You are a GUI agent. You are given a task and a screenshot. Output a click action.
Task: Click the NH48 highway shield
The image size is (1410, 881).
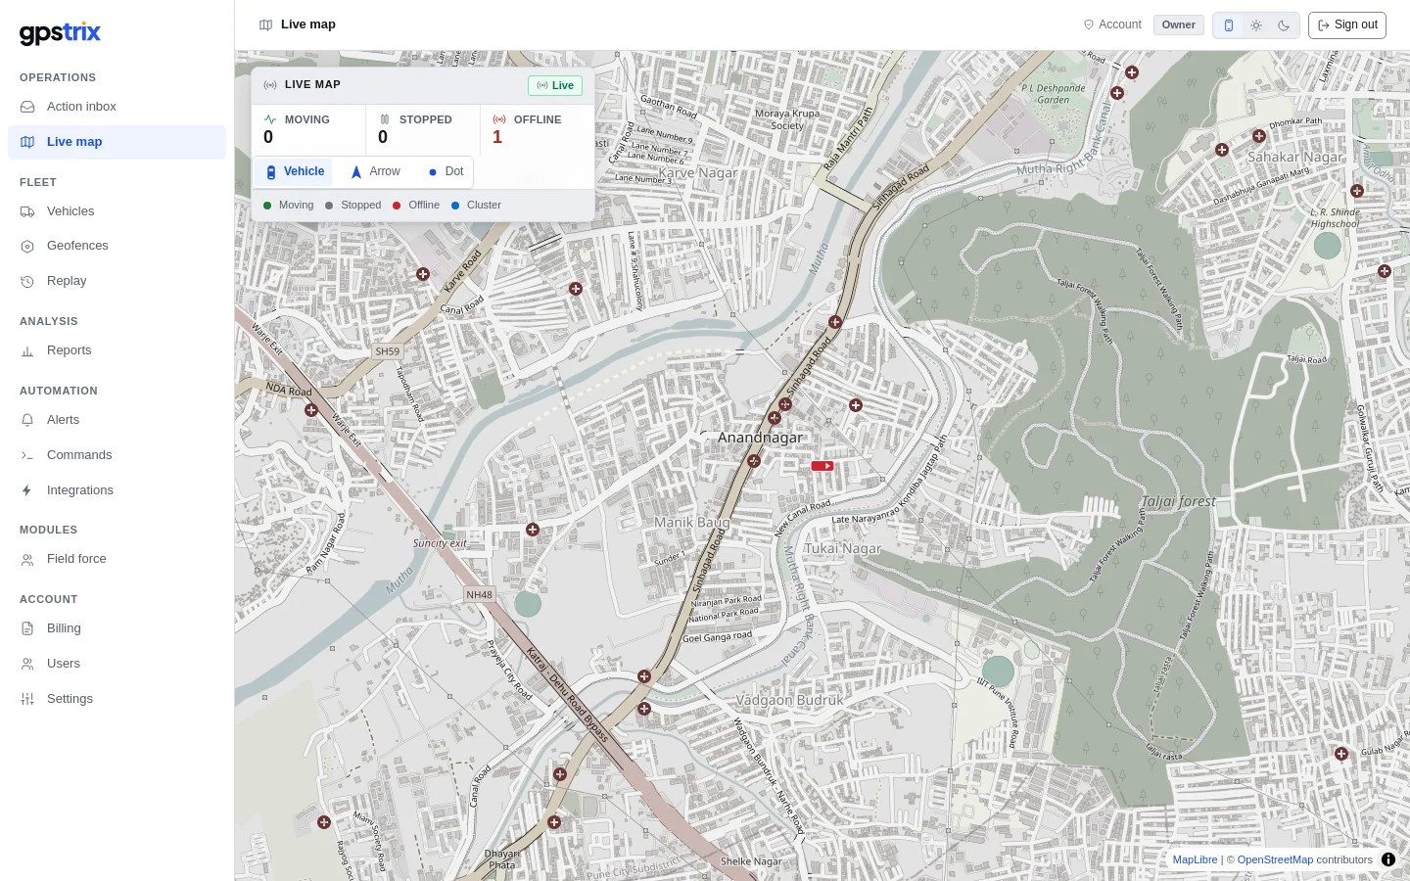coord(479,594)
